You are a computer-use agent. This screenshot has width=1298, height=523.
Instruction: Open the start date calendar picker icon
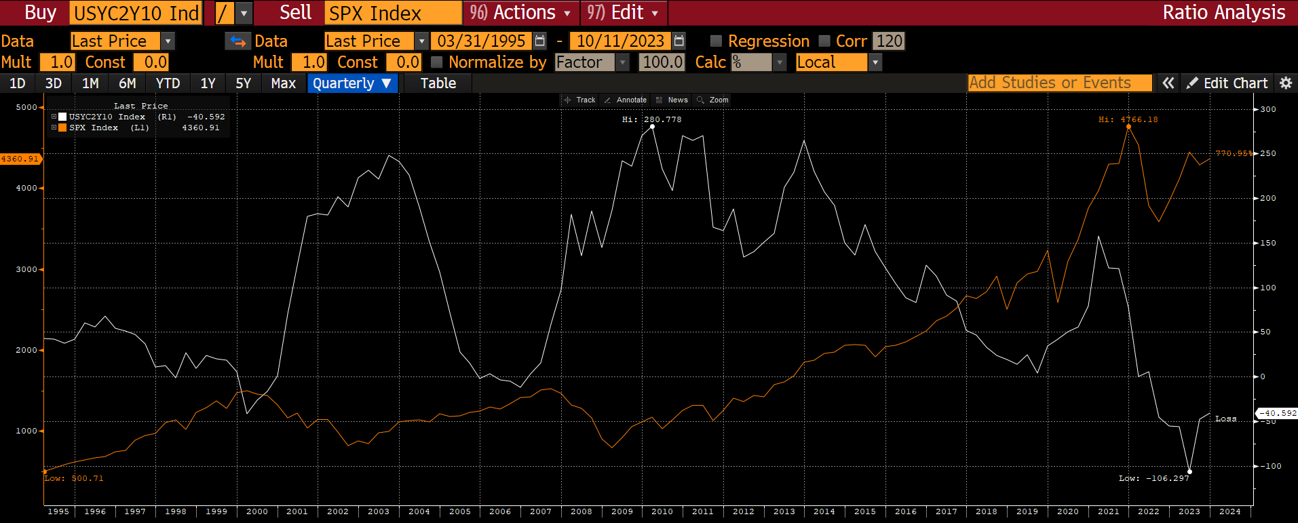coord(540,41)
